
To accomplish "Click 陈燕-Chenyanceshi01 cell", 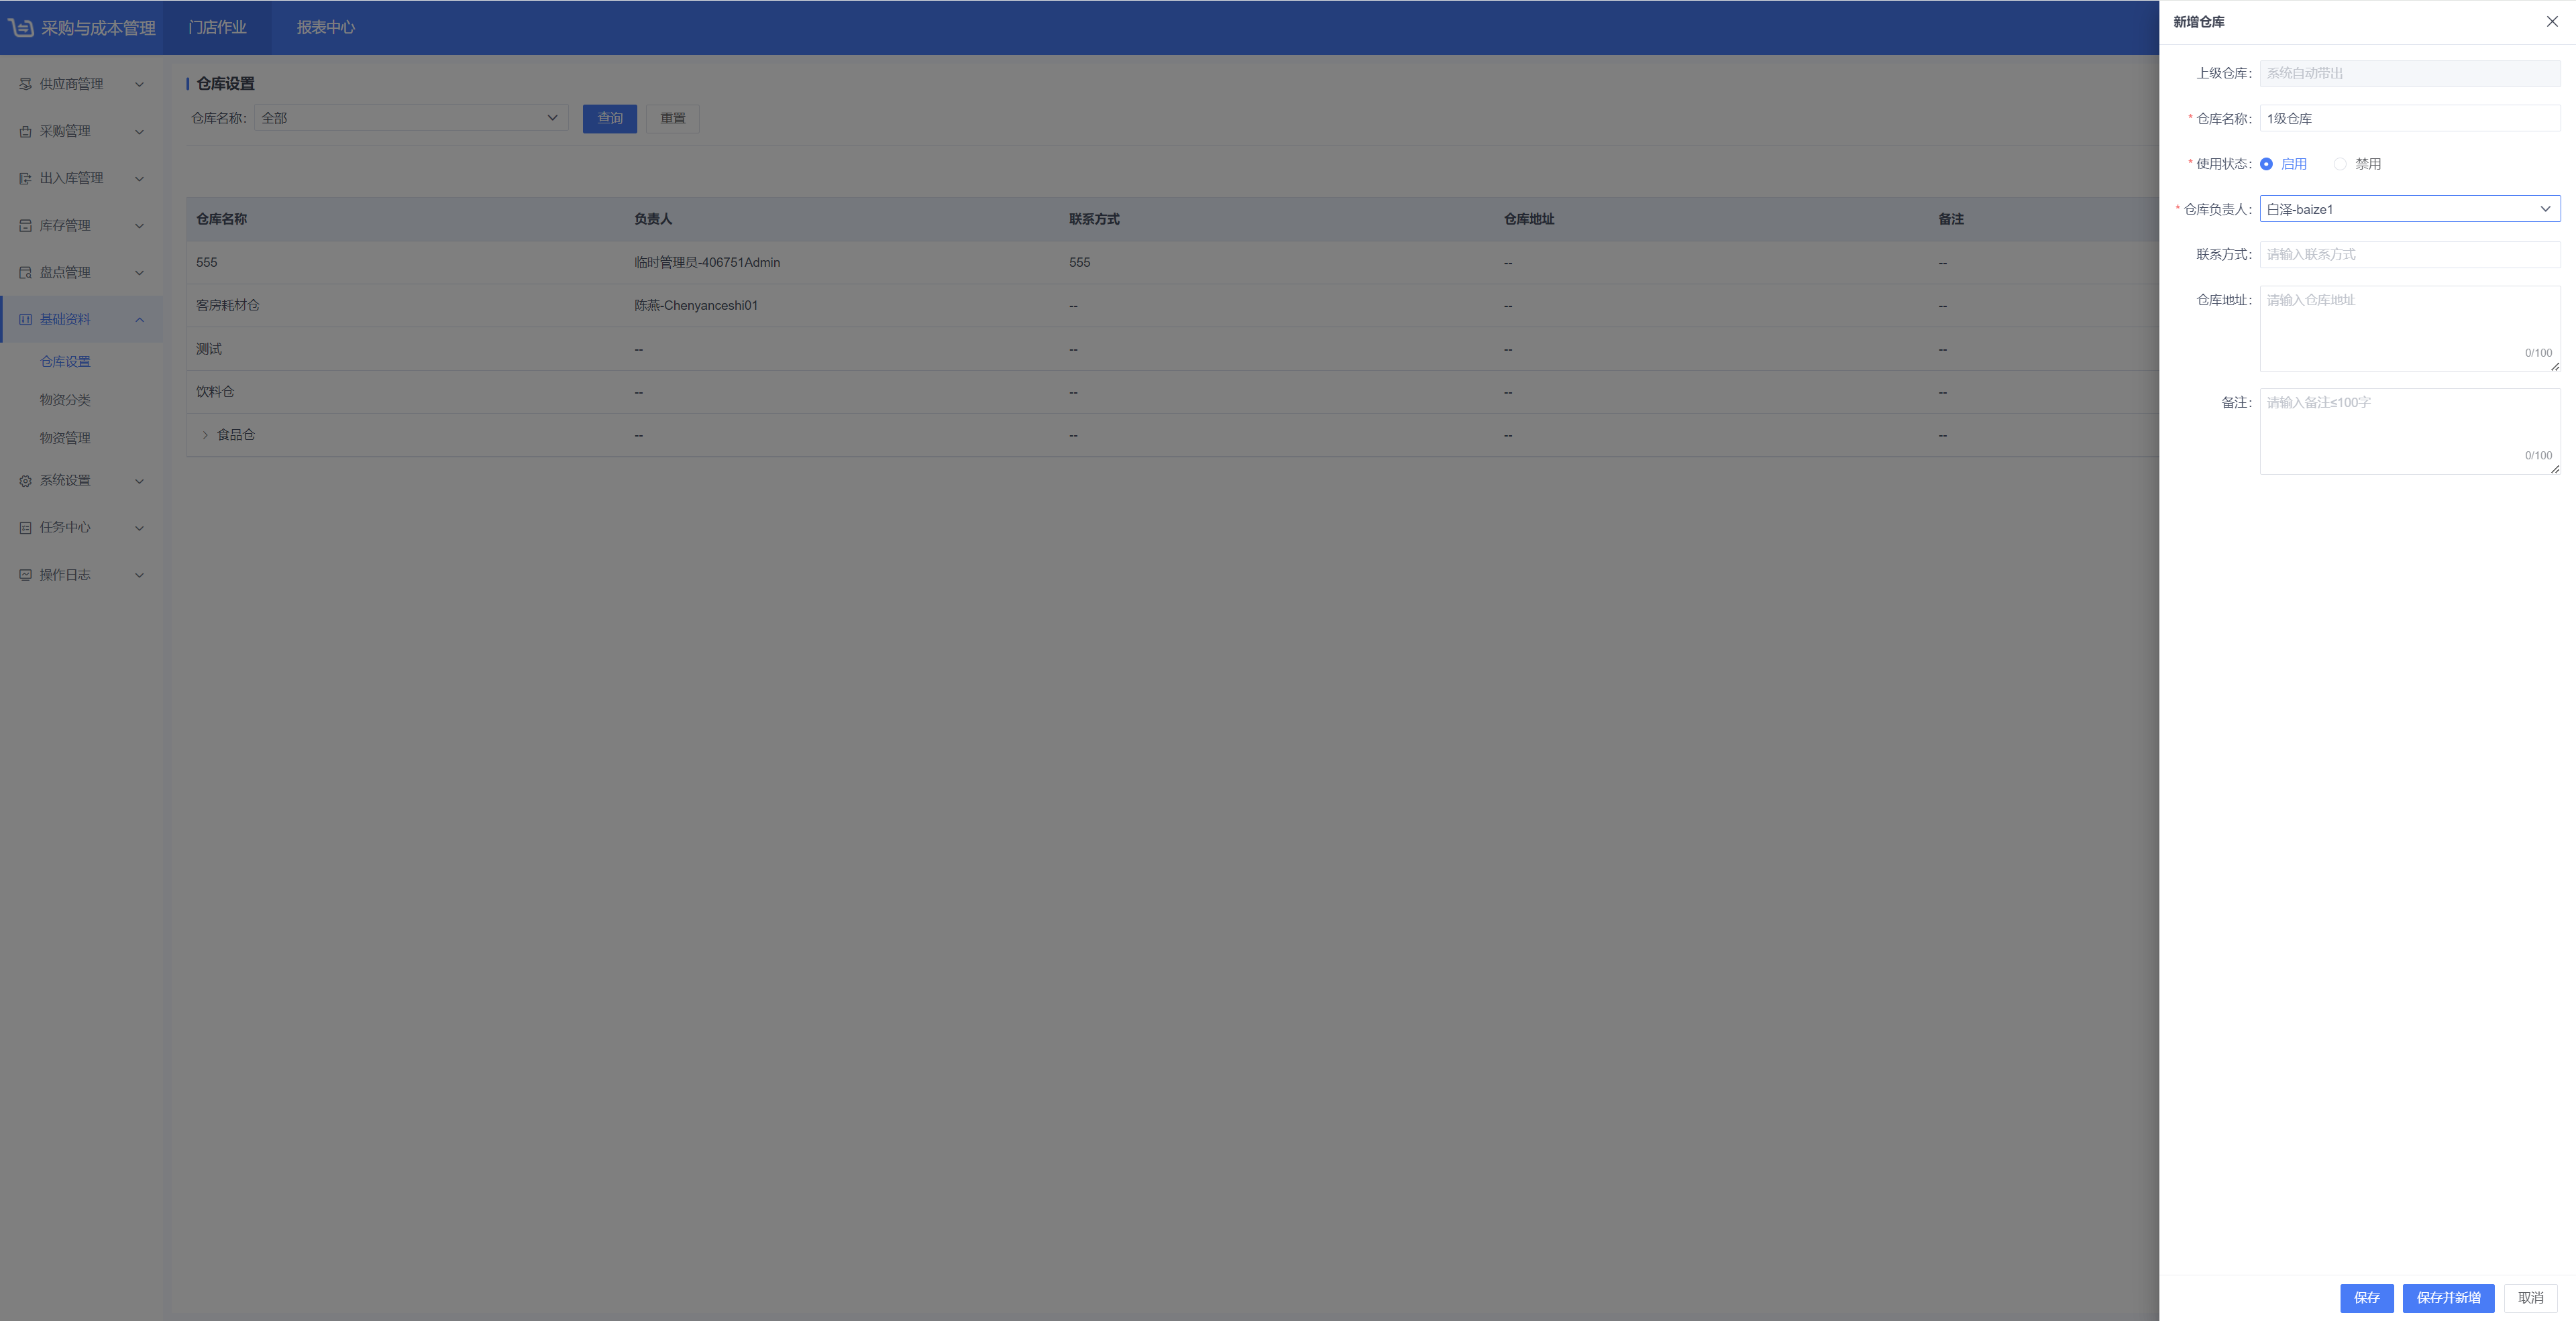I will pos(696,306).
